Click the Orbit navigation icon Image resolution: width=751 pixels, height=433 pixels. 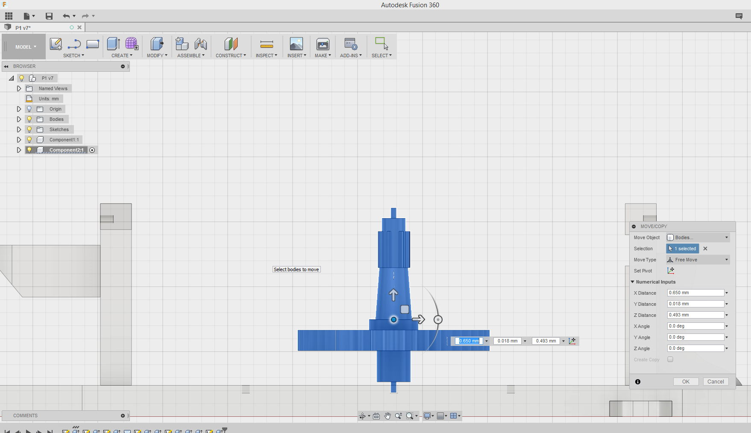(x=362, y=416)
